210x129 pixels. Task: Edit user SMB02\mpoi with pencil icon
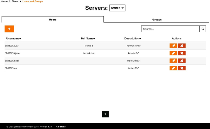tap(173, 61)
